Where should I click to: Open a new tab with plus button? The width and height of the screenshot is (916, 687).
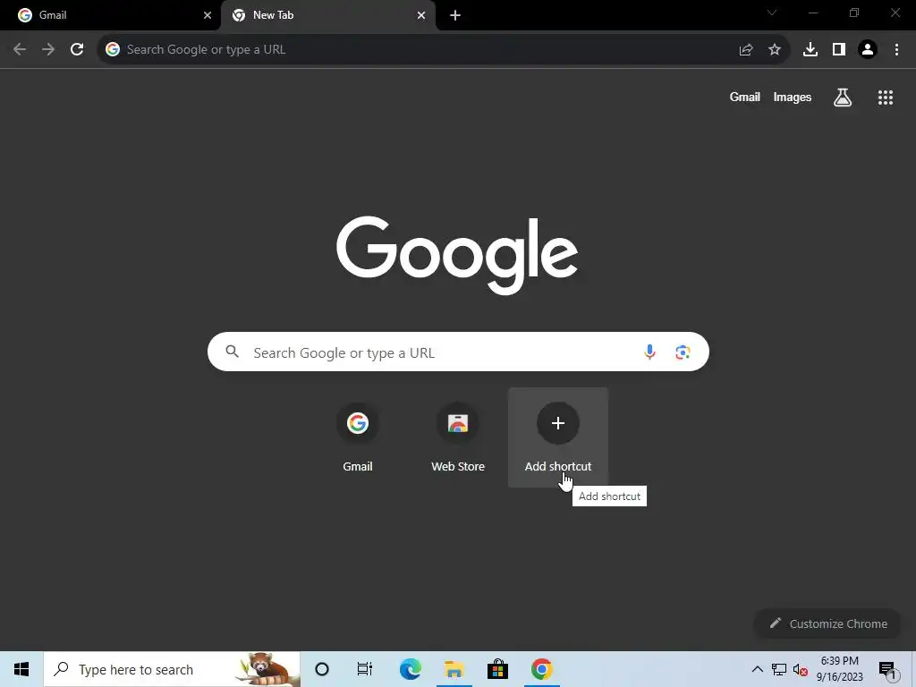point(455,15)
